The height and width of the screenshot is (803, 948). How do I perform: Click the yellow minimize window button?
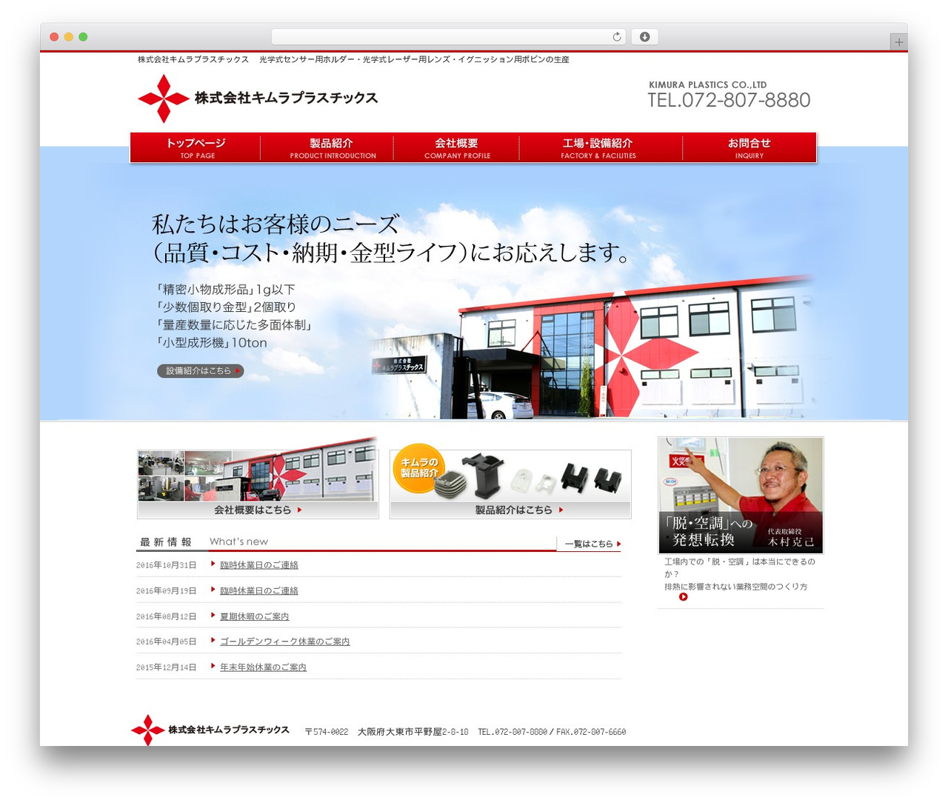pos(69,37)
